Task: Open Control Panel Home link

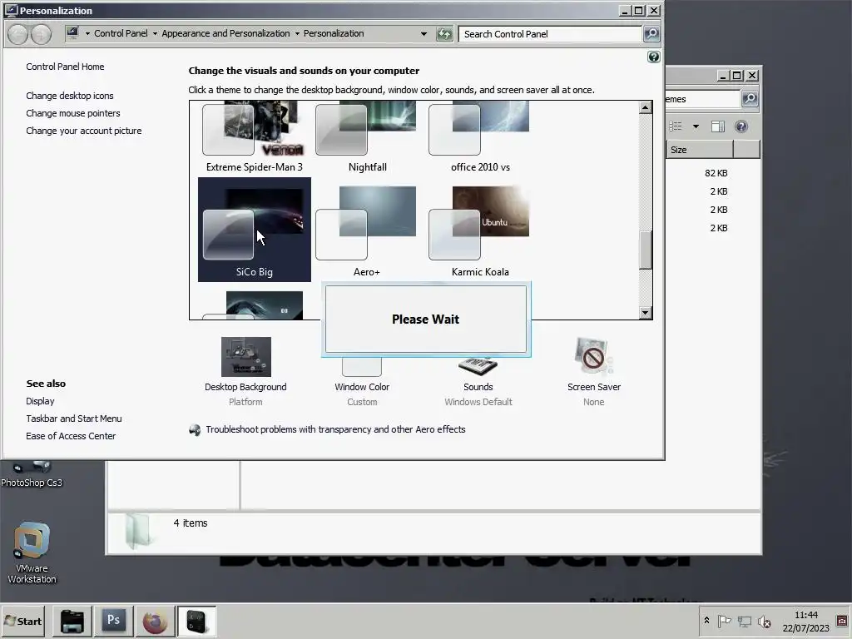Action: [65, 67]
